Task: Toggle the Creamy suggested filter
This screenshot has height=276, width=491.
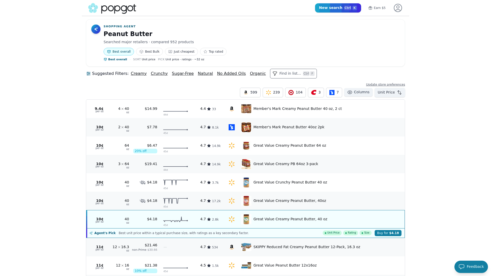Action: tap(139, 74)
